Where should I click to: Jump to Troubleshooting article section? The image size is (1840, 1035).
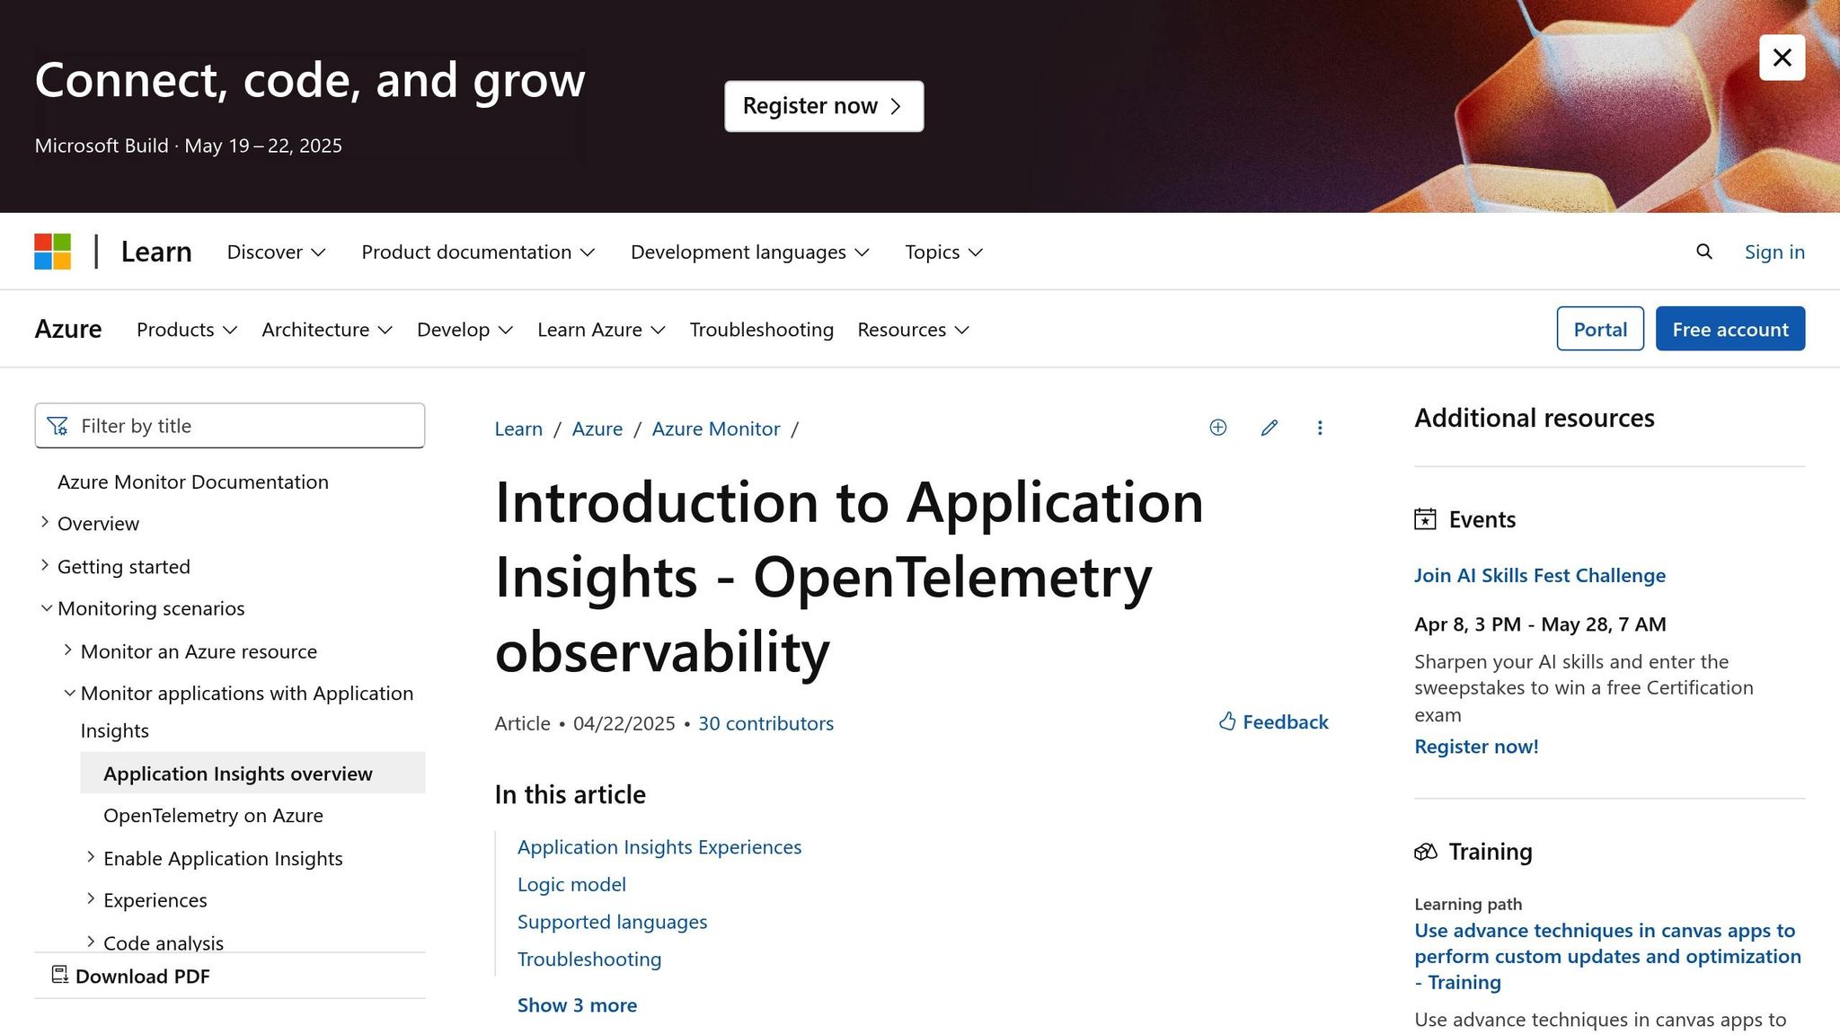(589, 959)
